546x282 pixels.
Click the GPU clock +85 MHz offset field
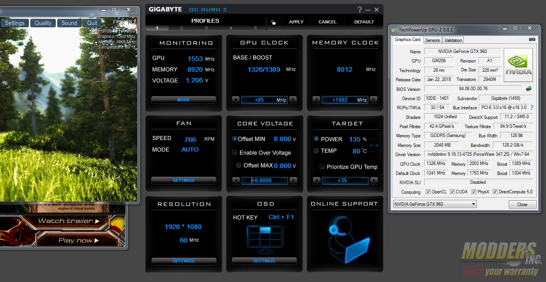coord(264,100)
